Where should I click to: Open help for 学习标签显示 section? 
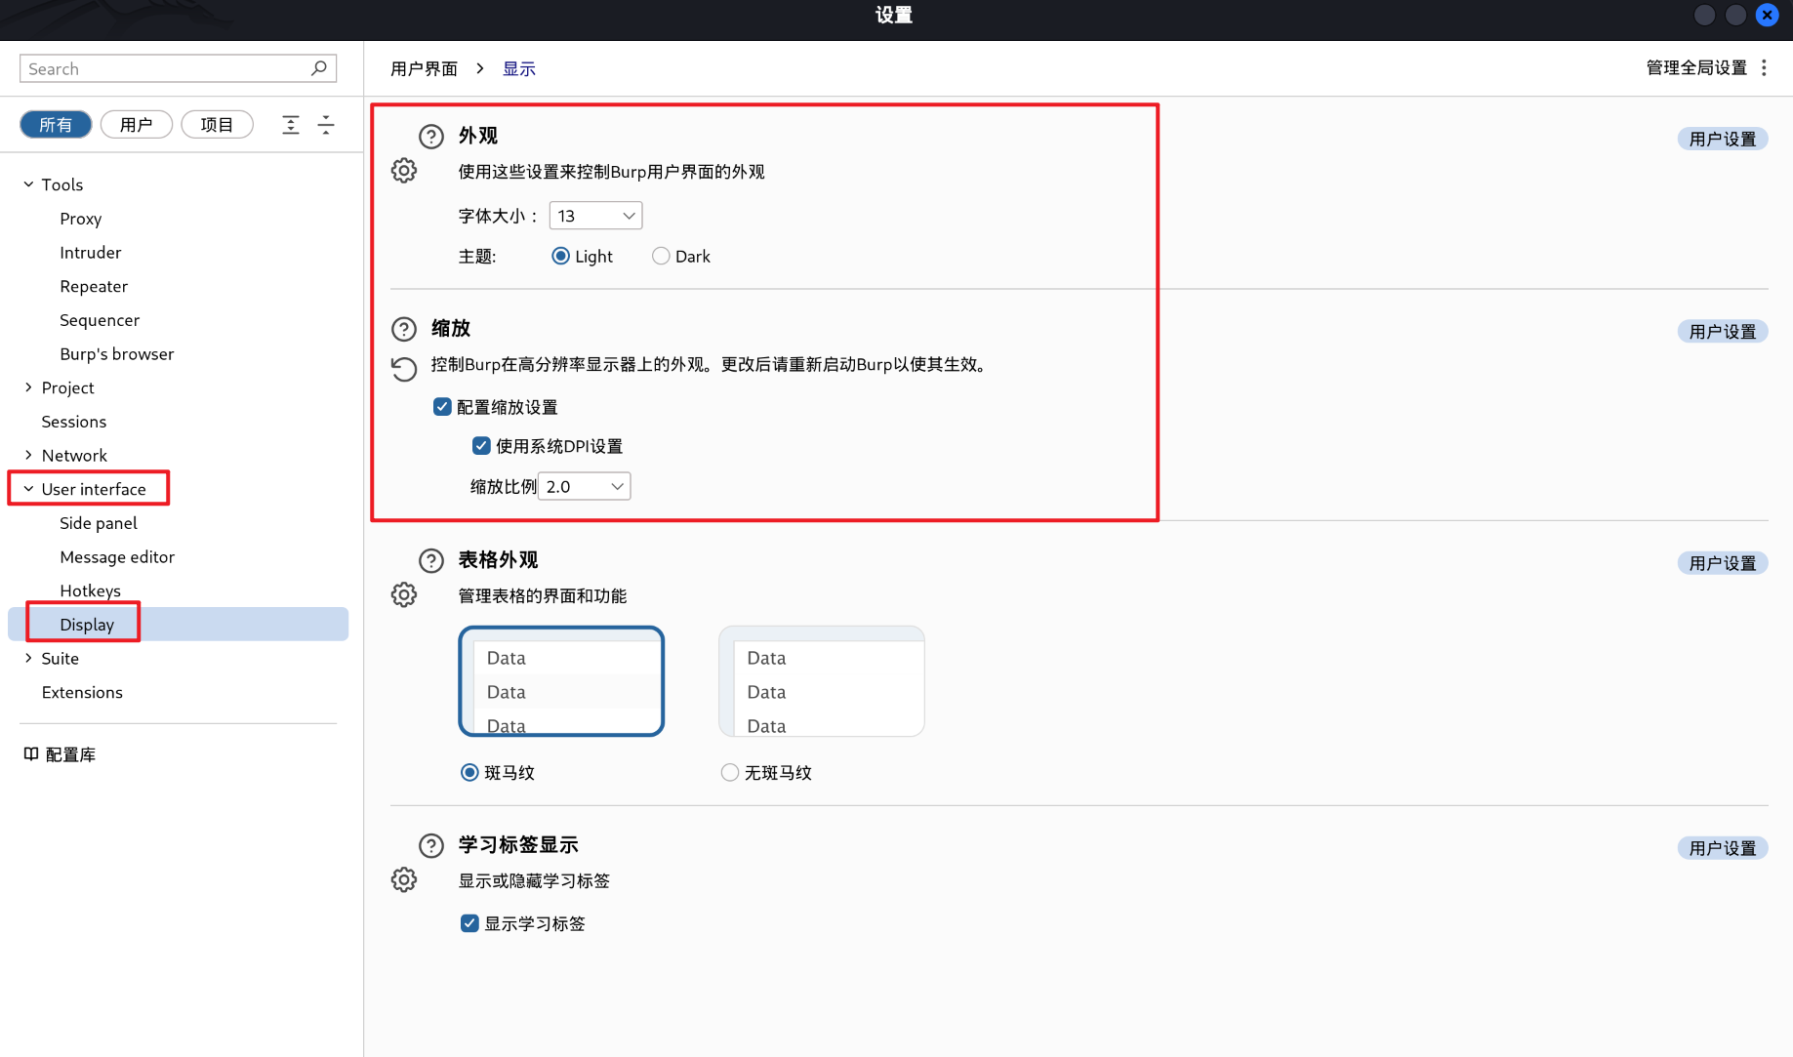click(x=431, y=845)
